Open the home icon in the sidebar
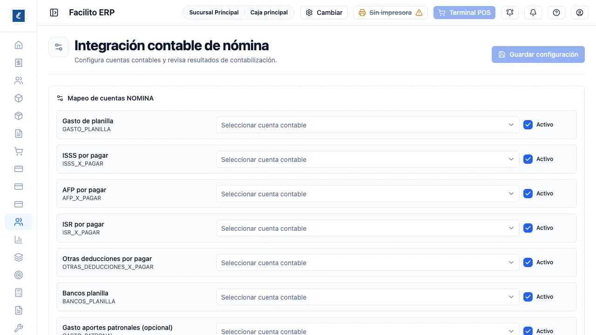 (19, 45)
